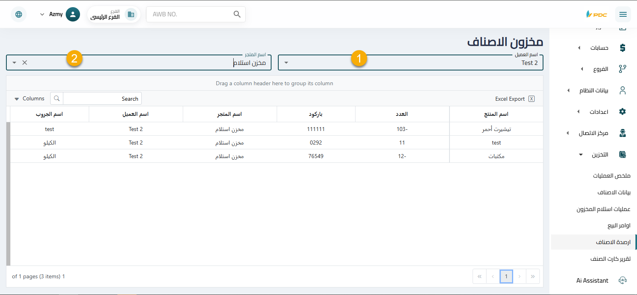Image resolution: width=637 pixels, height=295 pixels.
Task: Click the الفرع الرئيسي branch selector
Action: click(x=113, y=14)
